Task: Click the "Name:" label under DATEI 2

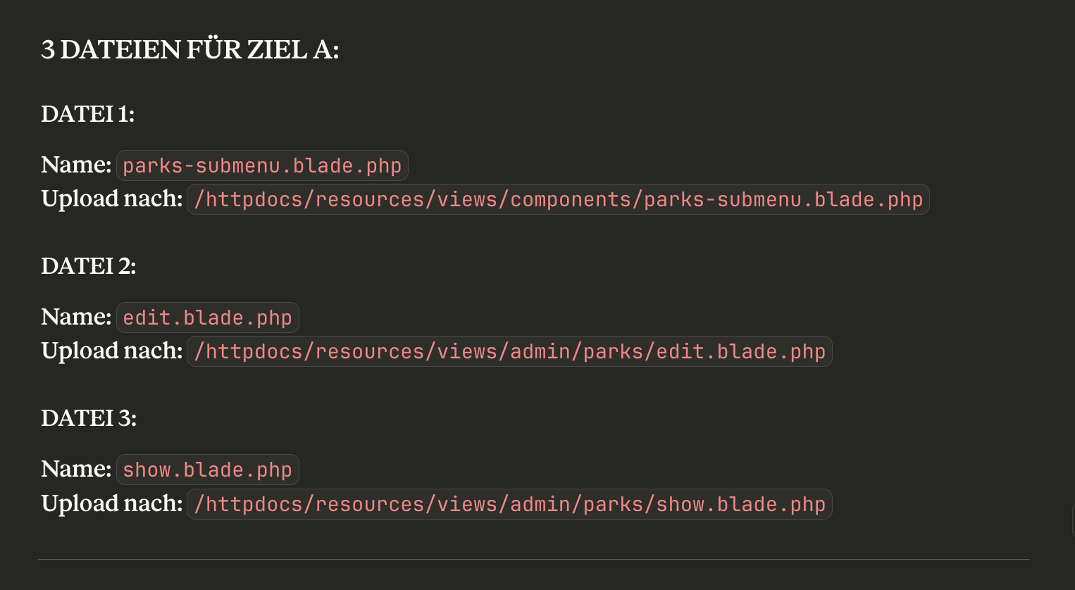Action: point(76,317)
